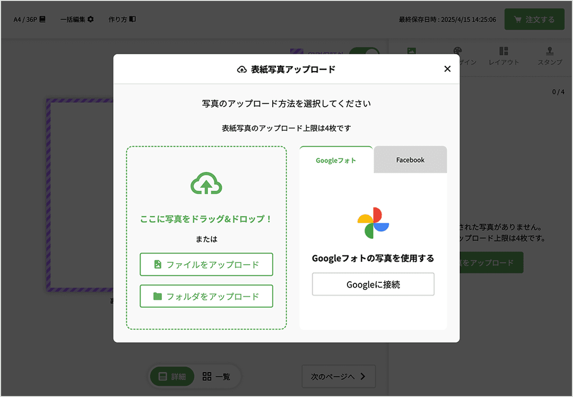Image resolution: width=573 pixels, height=397 pixels.
Task: Click ファイルをアップロード to upload files
Action: 206,264
